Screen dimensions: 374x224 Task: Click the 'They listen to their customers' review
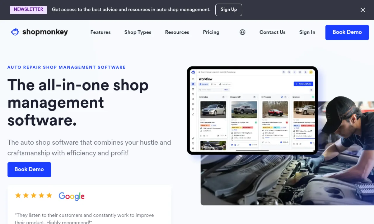(84, 218)
